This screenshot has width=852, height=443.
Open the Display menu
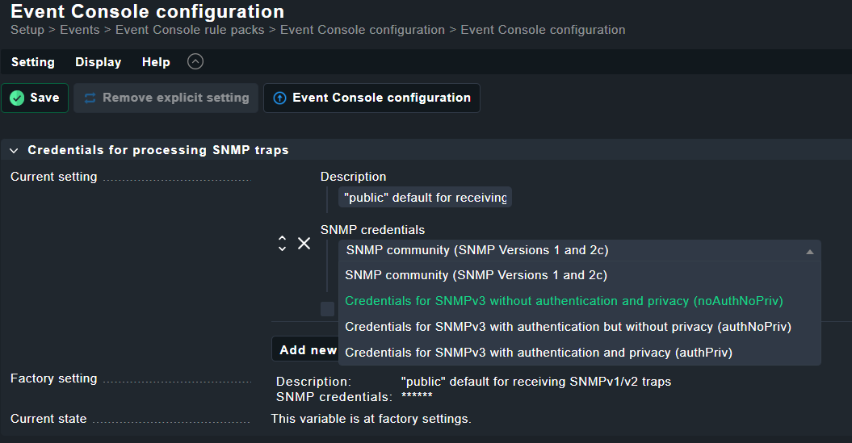click(x=98, y=62)
